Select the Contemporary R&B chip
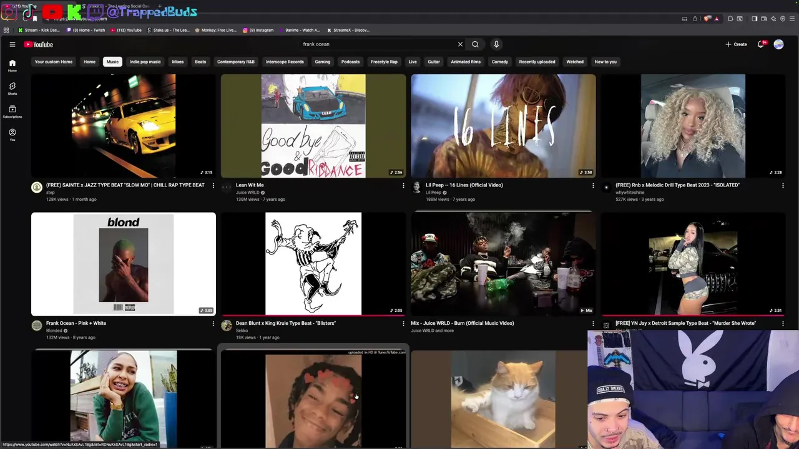Image resolution: width=799 pixels, height=449 pixels. [x=236, y=62]
